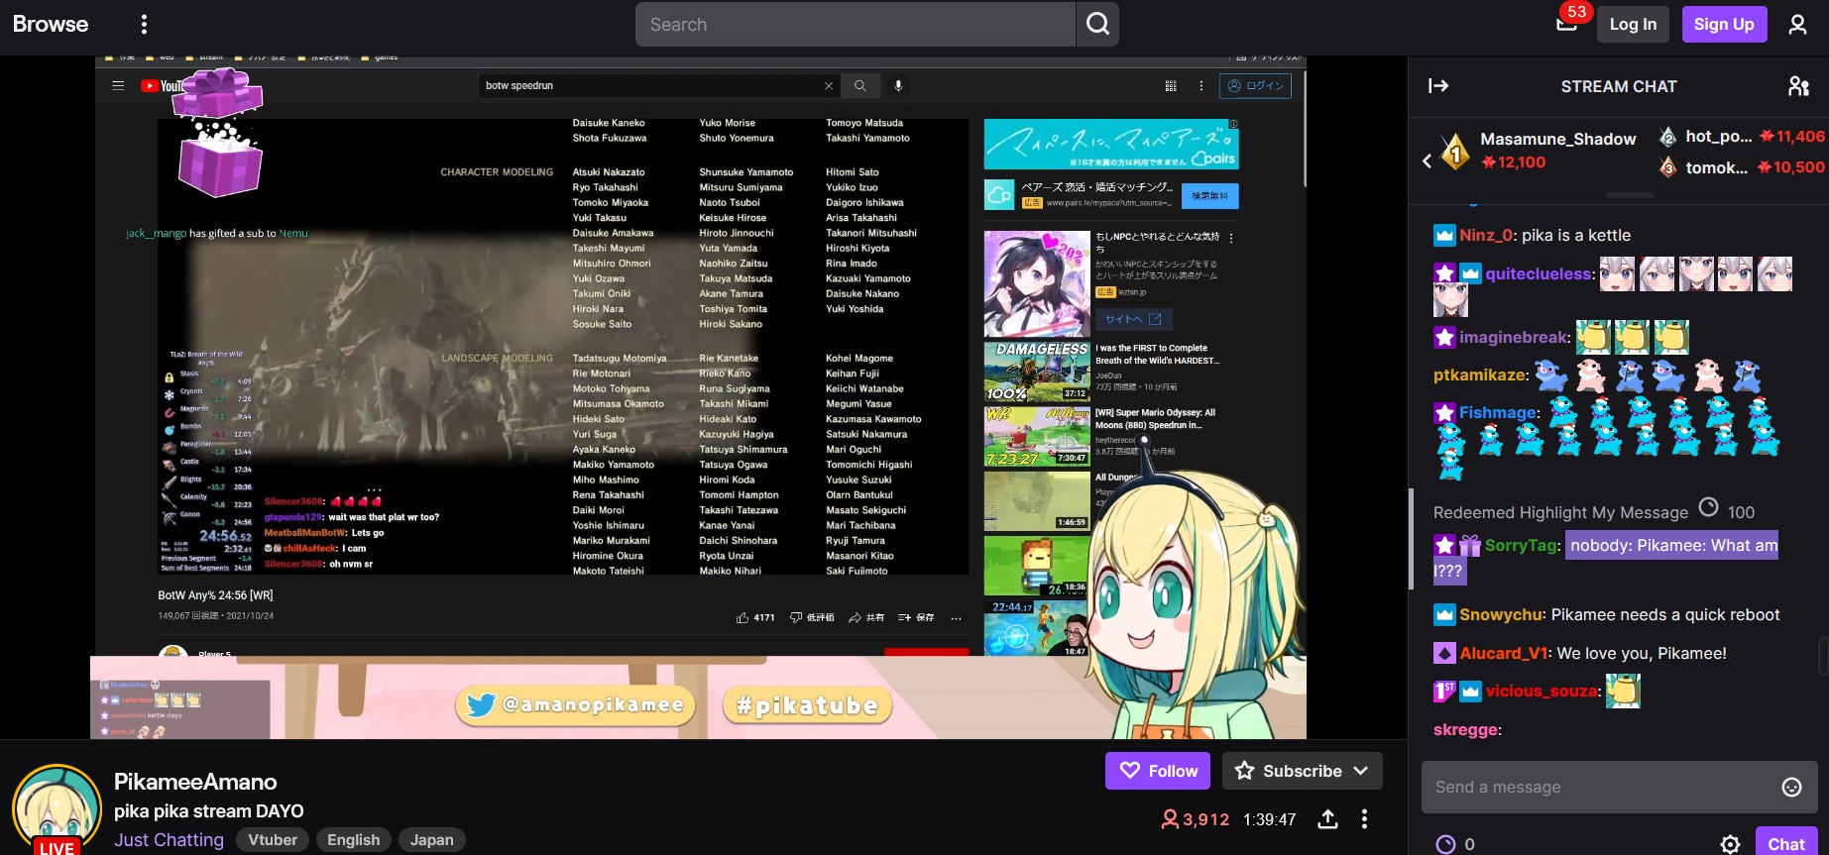Click the search magnifier button

click(1097, 24)
